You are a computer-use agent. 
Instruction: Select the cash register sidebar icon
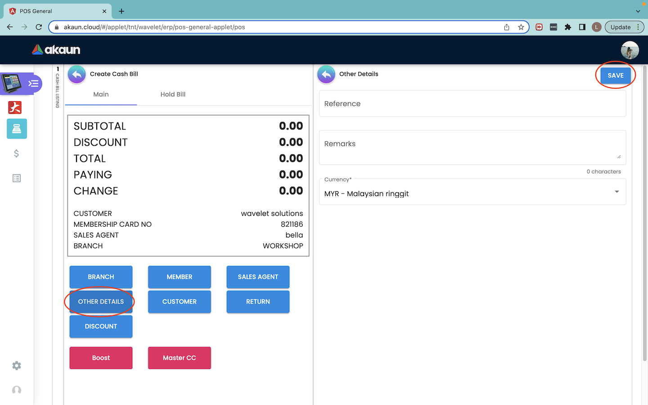17,129
